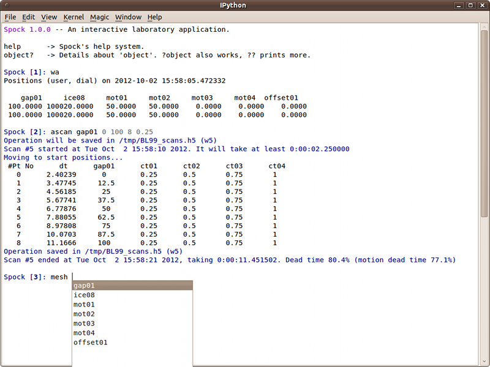Open the Window menu
490x367 pixels.
pos(128,17)
